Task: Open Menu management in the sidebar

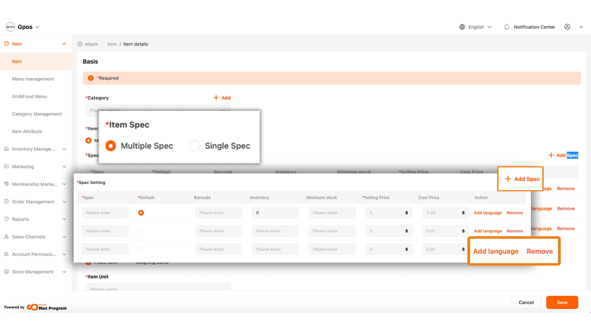Action: (33, 79)
